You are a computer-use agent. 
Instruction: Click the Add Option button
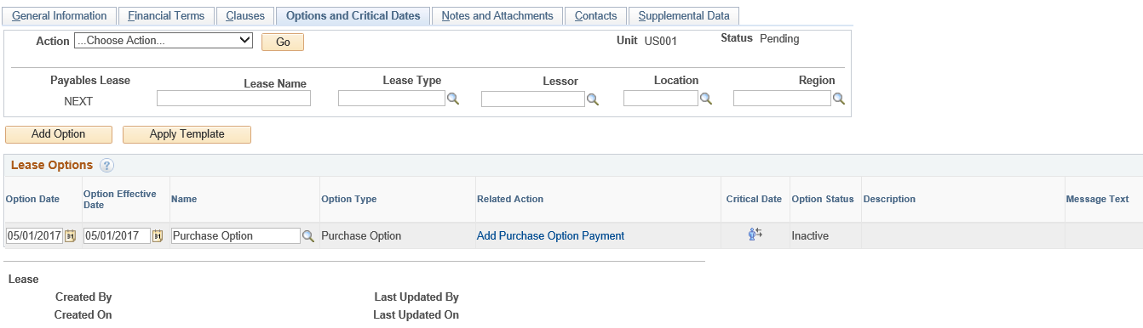58,134
